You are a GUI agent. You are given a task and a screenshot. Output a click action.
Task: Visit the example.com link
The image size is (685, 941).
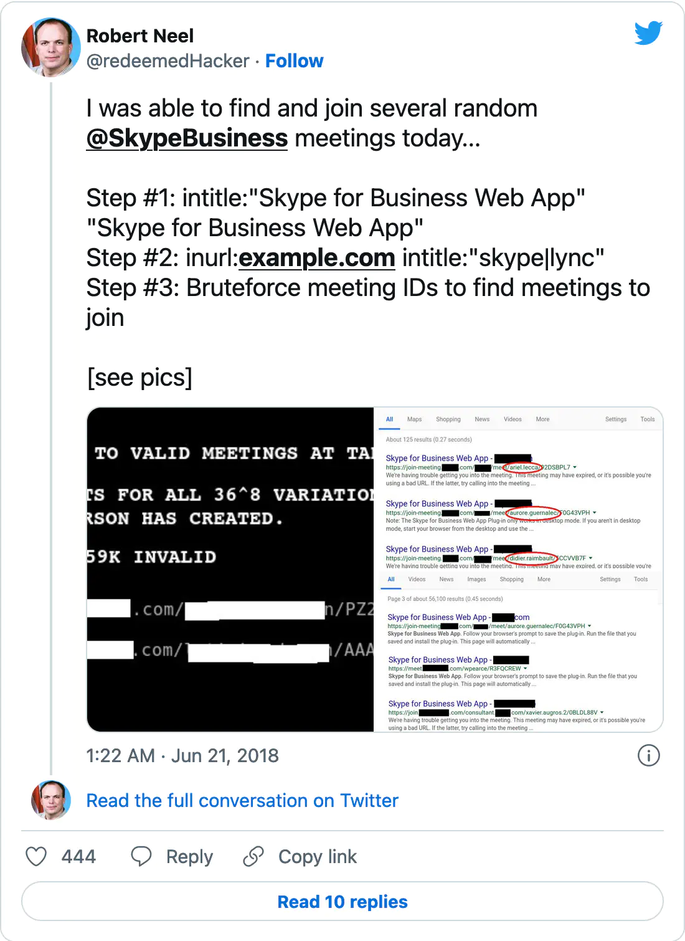[x=317, y=258]
